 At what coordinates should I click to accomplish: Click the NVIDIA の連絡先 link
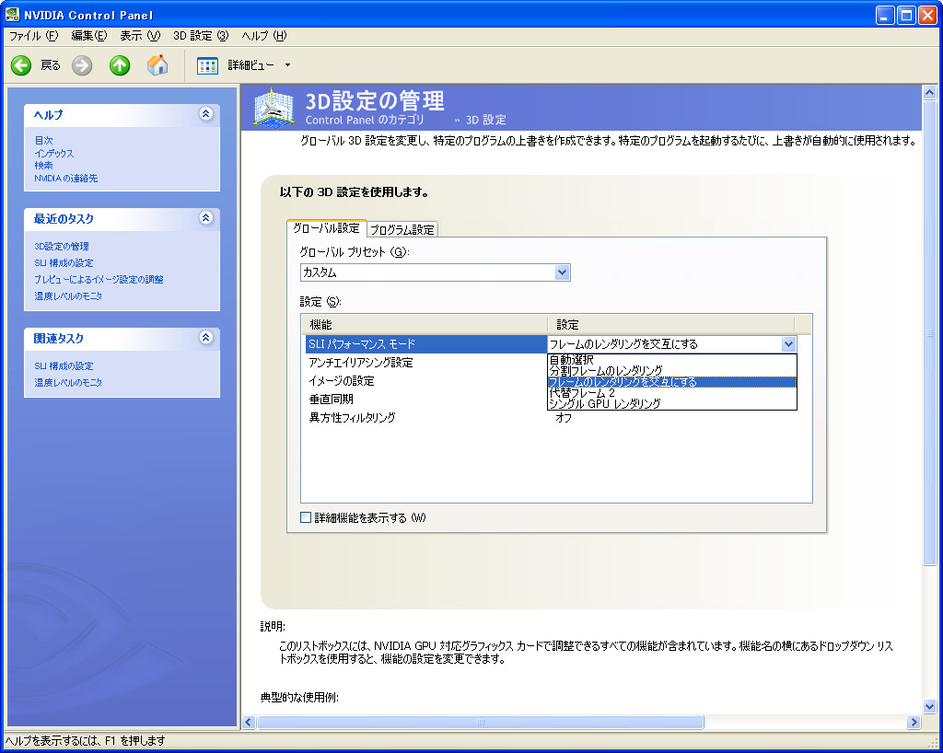(x=65, y=179)
